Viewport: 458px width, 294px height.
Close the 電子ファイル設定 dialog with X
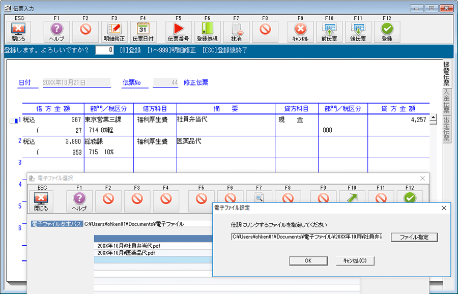(444, 208)
